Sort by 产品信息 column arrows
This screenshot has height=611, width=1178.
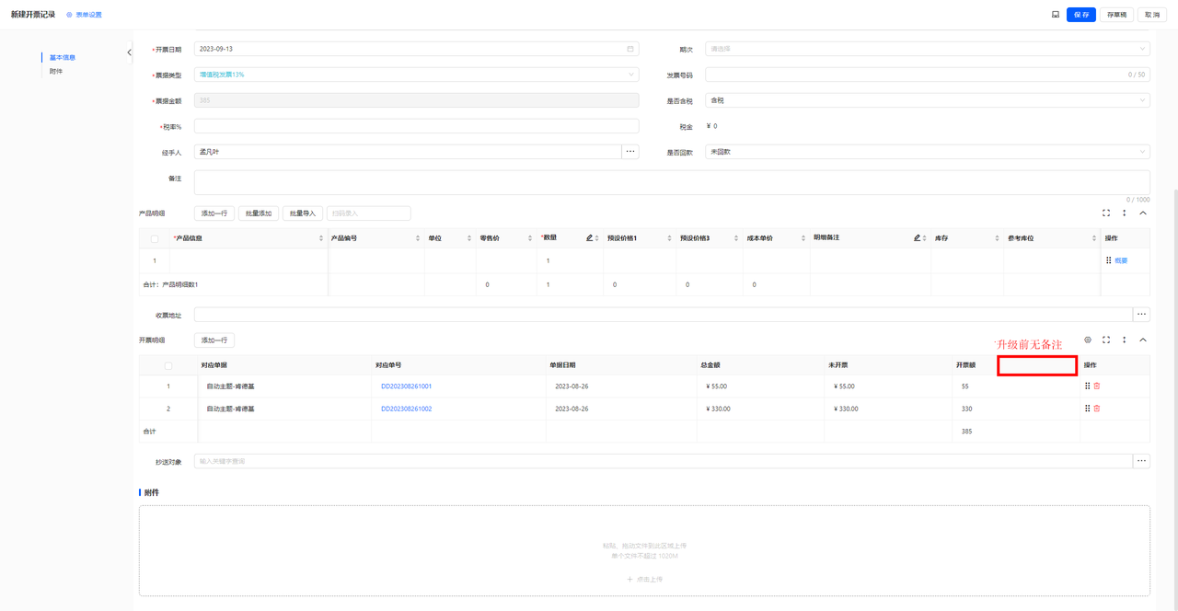[x=321, y=238]
